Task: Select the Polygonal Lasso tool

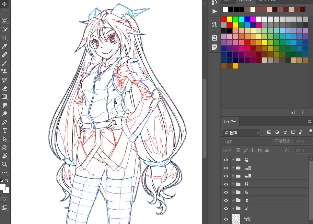Action: point(5,20)
